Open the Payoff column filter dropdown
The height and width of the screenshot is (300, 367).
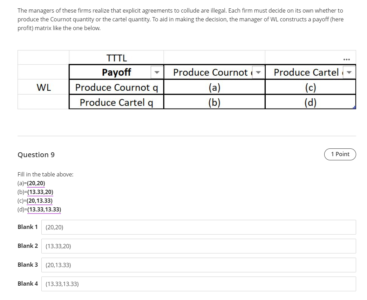tap(157, 72)
